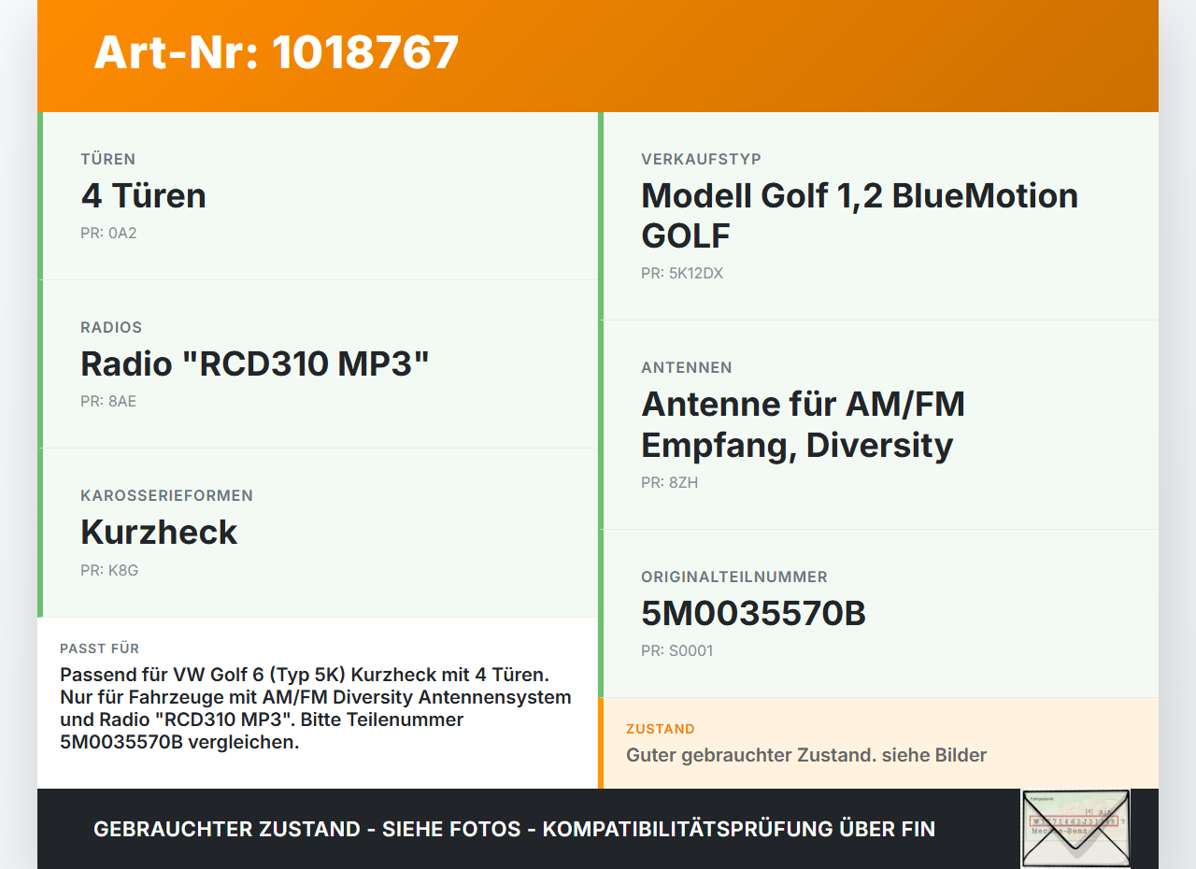Image resolution: width=1196 pixels, height=869 pixels.
Task: Click the Passt für description paragraph
Action: (x=316, y=708)
